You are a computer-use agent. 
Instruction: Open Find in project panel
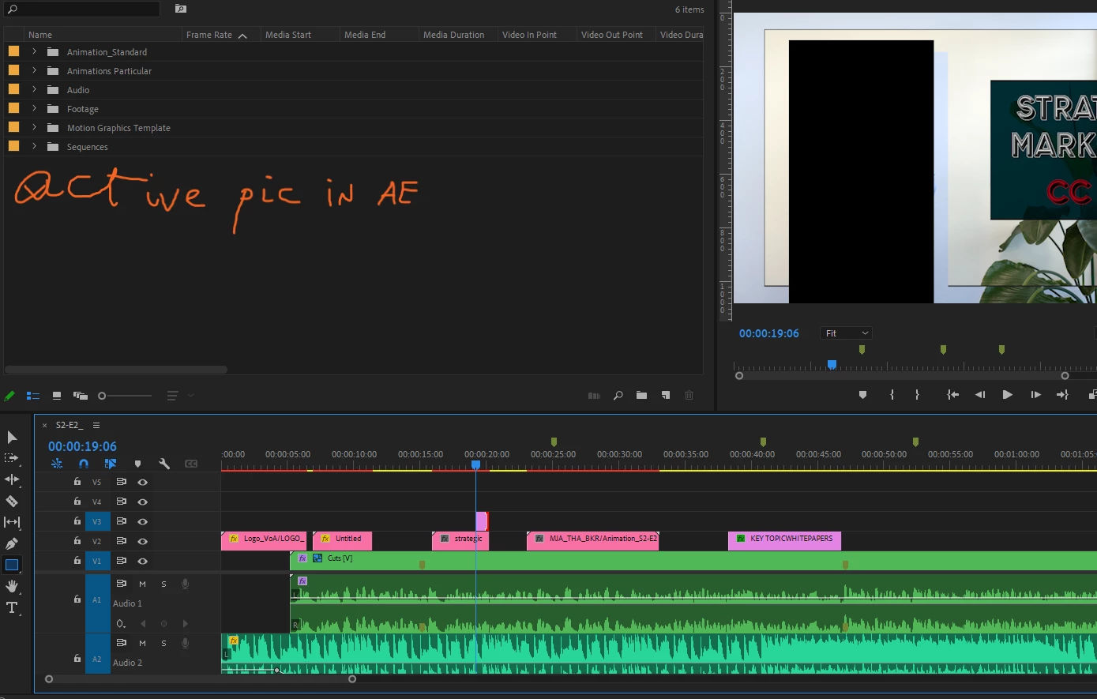tap(618, 396)
